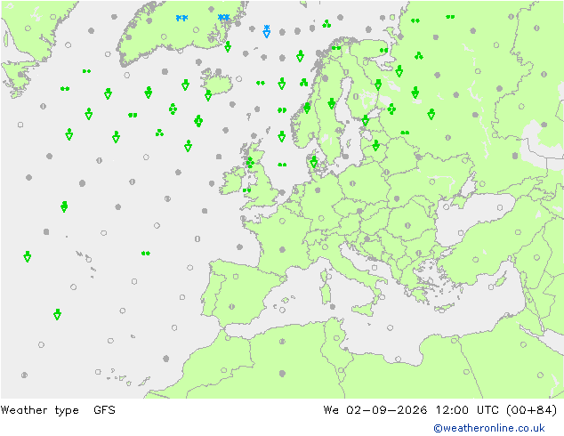
Task: Click the green triple-dot symbol north of Norway
Action: tap(326, 24)
